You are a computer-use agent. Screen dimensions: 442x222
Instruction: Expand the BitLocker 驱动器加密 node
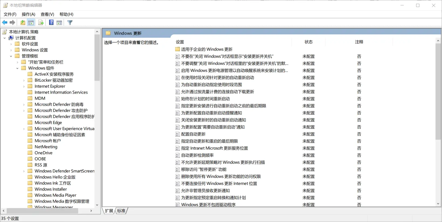tap(24, 80)
